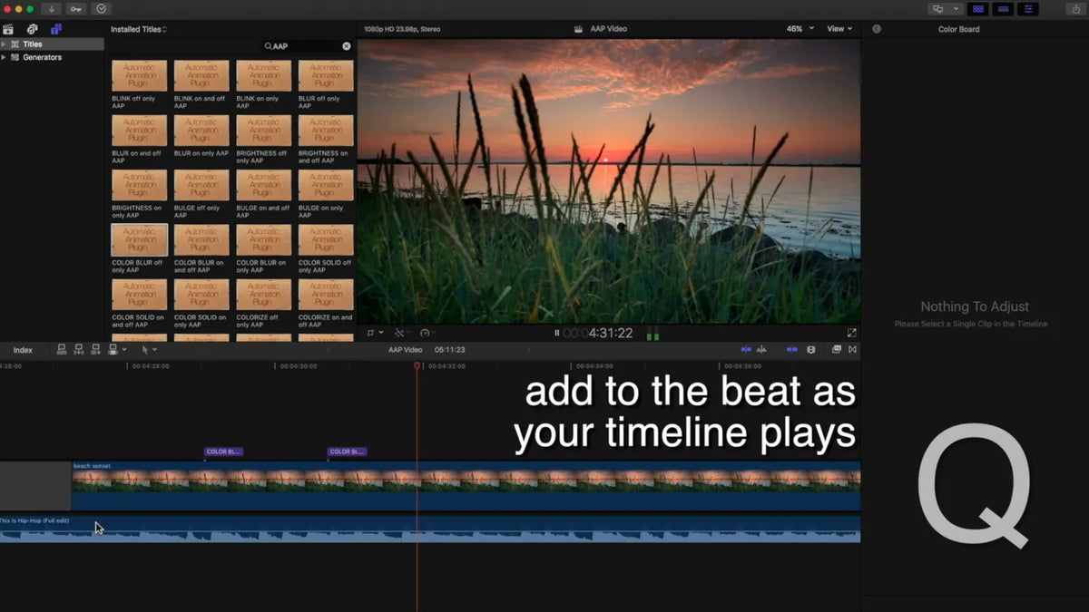Select the COLORIZE off only AAP title

coord(263,295)
